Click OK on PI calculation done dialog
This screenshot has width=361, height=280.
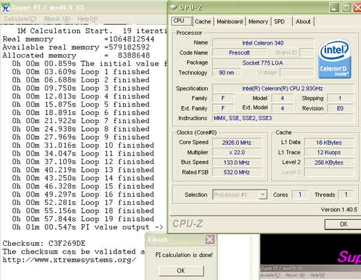click(181, 270)
